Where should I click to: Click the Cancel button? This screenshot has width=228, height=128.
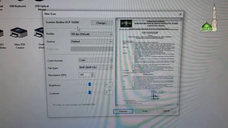pyautogui.click(x=166, y=111)
